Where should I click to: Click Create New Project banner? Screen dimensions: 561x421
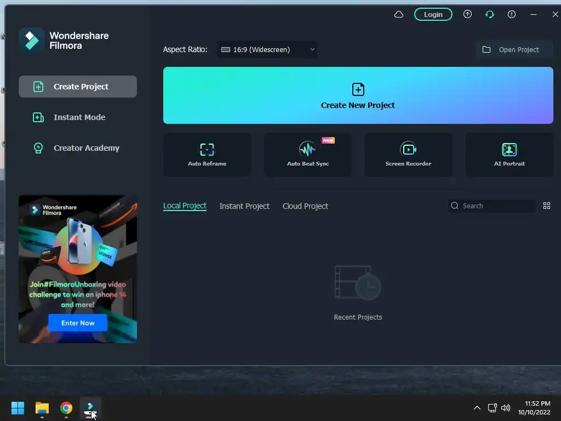[x=358, y=95]
